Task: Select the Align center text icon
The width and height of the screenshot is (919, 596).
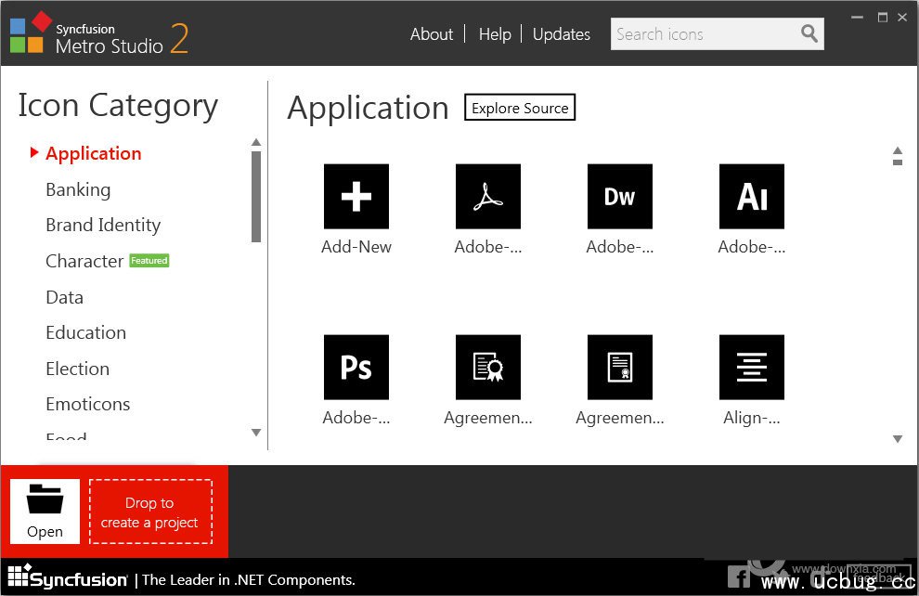Action: pos(752,368)
